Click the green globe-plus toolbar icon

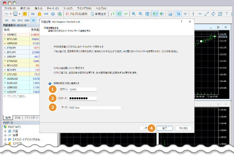[x=60, y=14]
